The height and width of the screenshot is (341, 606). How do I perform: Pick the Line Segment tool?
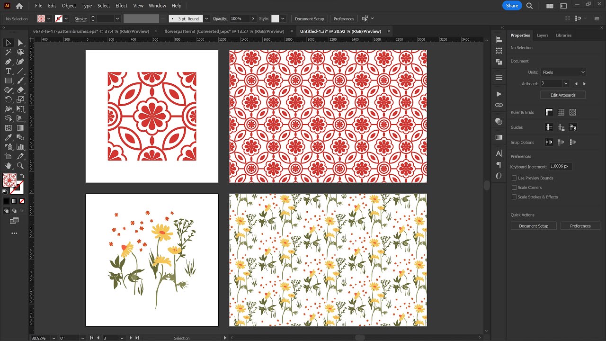coord(20,71)
